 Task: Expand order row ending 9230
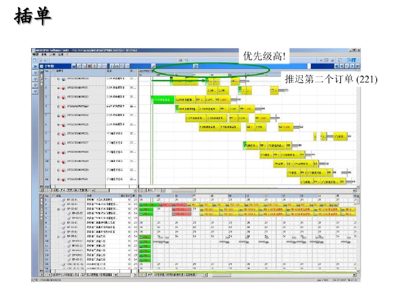tap(59, 171)
